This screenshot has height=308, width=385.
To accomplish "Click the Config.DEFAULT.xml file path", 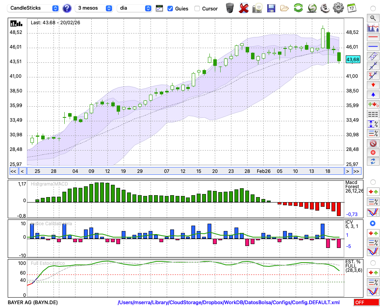I will point(229,303).
